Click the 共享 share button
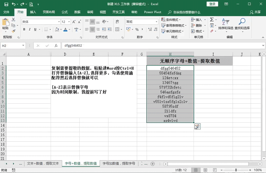The image size is (266, 173). click(x=255, y=12)
